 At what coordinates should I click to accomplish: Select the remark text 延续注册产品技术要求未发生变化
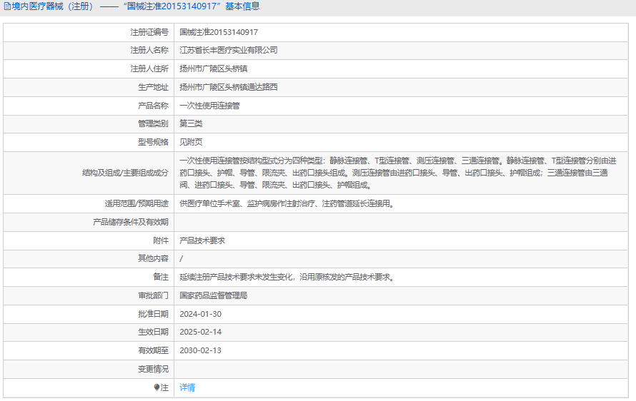(236, 277)
